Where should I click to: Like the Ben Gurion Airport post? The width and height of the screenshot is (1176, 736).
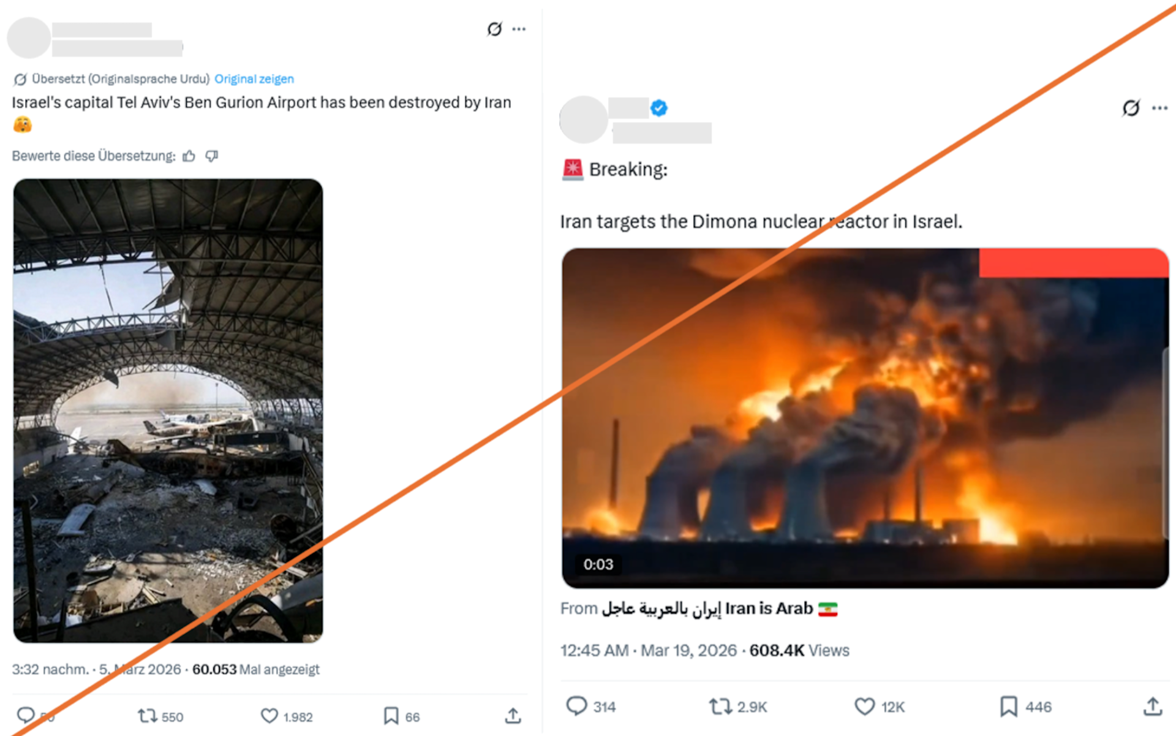pyautogui.click(x=270, y=716)
